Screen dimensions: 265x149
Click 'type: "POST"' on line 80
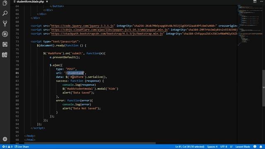click(65, 69)
